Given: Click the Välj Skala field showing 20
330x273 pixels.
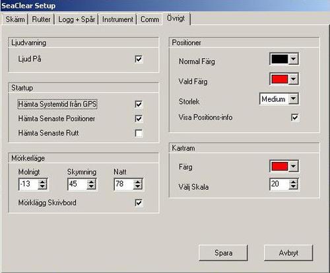Looking at the screenshot, I should click(x=279, y=184).
